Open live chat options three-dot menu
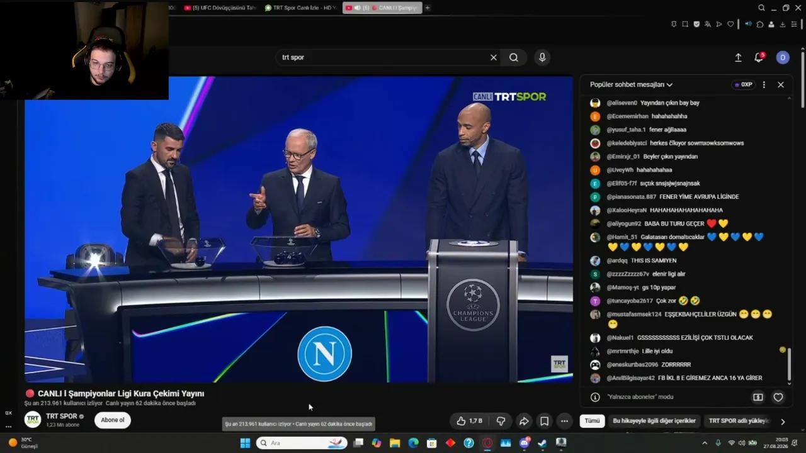The height and width of the screenshot is (453, 806). tap(764, 84)
